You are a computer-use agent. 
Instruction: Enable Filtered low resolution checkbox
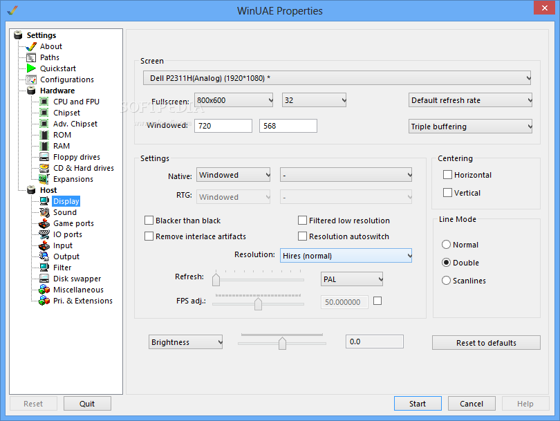[x=303, y=221]
